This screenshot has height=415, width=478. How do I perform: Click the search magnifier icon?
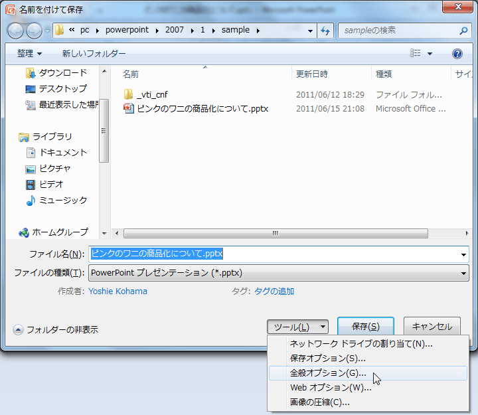pyautogui.click(x=463, y=31)
